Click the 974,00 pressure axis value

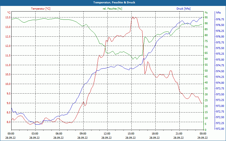(x=220, y=83)
